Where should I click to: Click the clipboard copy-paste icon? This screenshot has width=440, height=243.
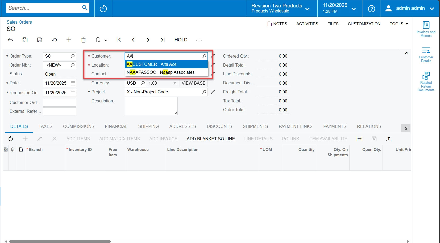pos(98,40)
